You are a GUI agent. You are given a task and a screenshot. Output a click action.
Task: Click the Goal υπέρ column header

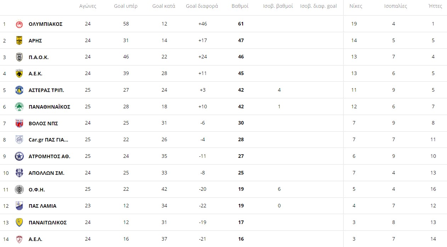click(x=126, y=6)
